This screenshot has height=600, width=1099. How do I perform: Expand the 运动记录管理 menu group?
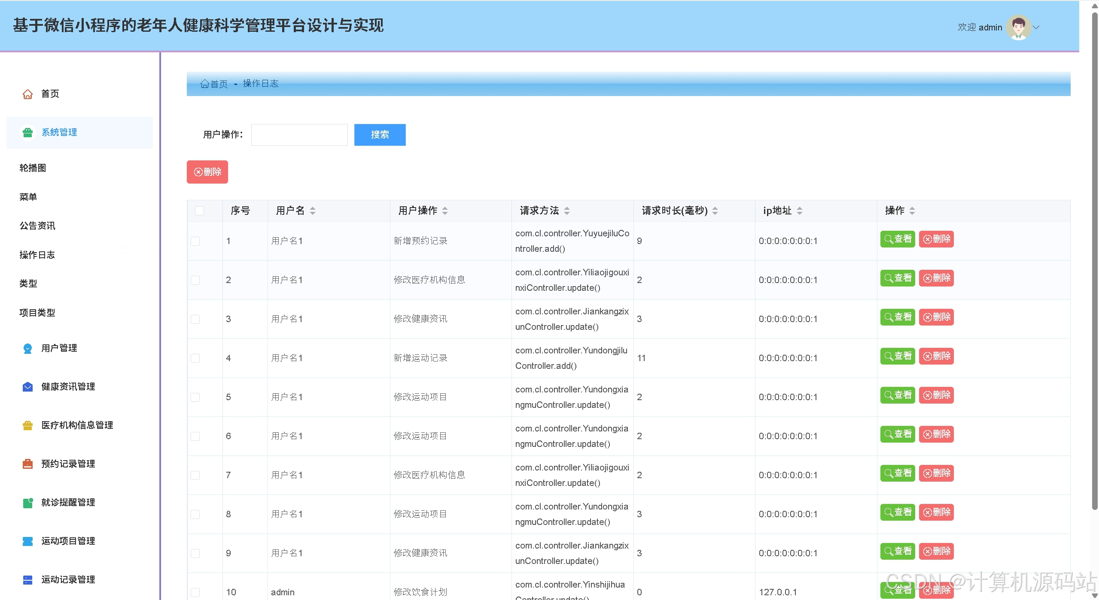79,580
